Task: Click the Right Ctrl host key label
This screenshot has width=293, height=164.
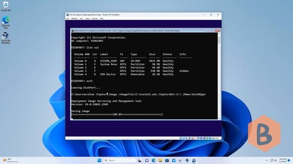Action: (x=215, y=138)
